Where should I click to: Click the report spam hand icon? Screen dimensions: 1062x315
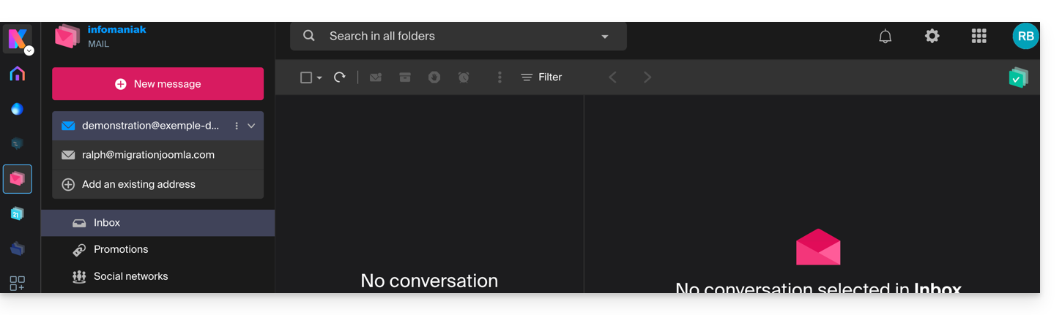434,77
